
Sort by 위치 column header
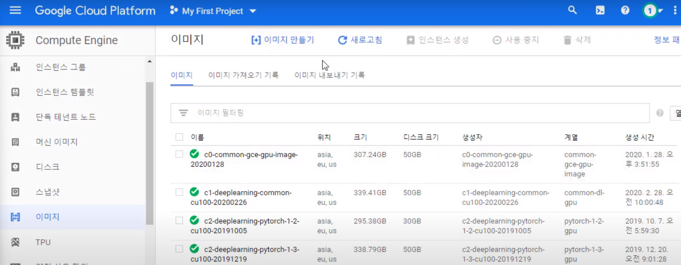[324, 137]
